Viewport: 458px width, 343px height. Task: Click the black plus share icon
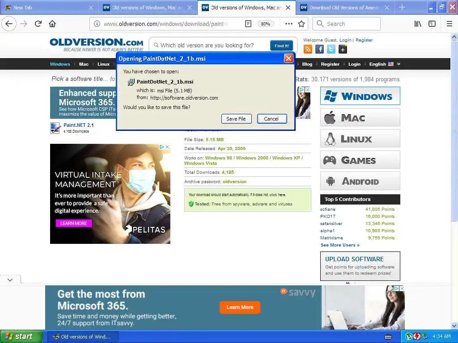tap(343, 49)
